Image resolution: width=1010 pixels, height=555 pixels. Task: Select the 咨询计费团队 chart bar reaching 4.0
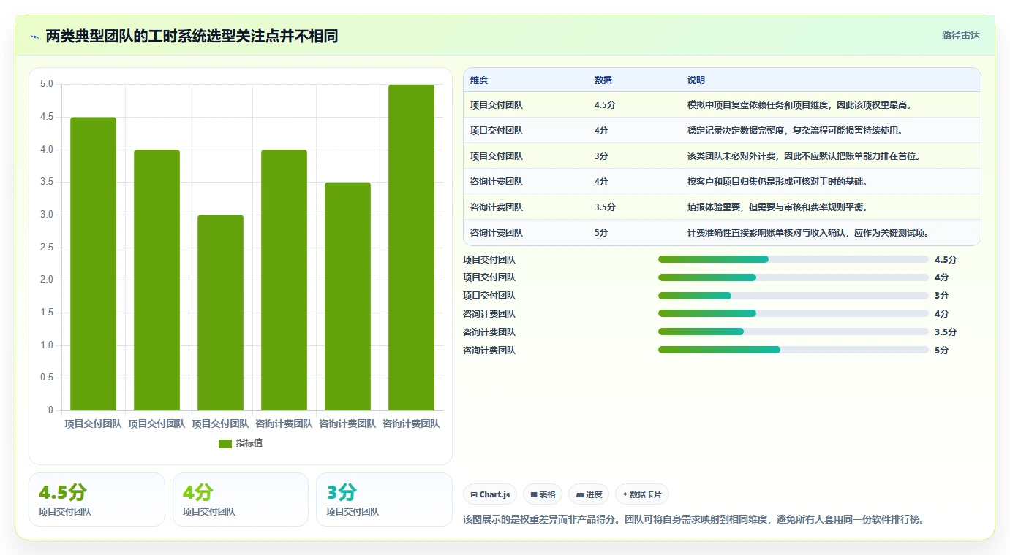tap(284, 280)
